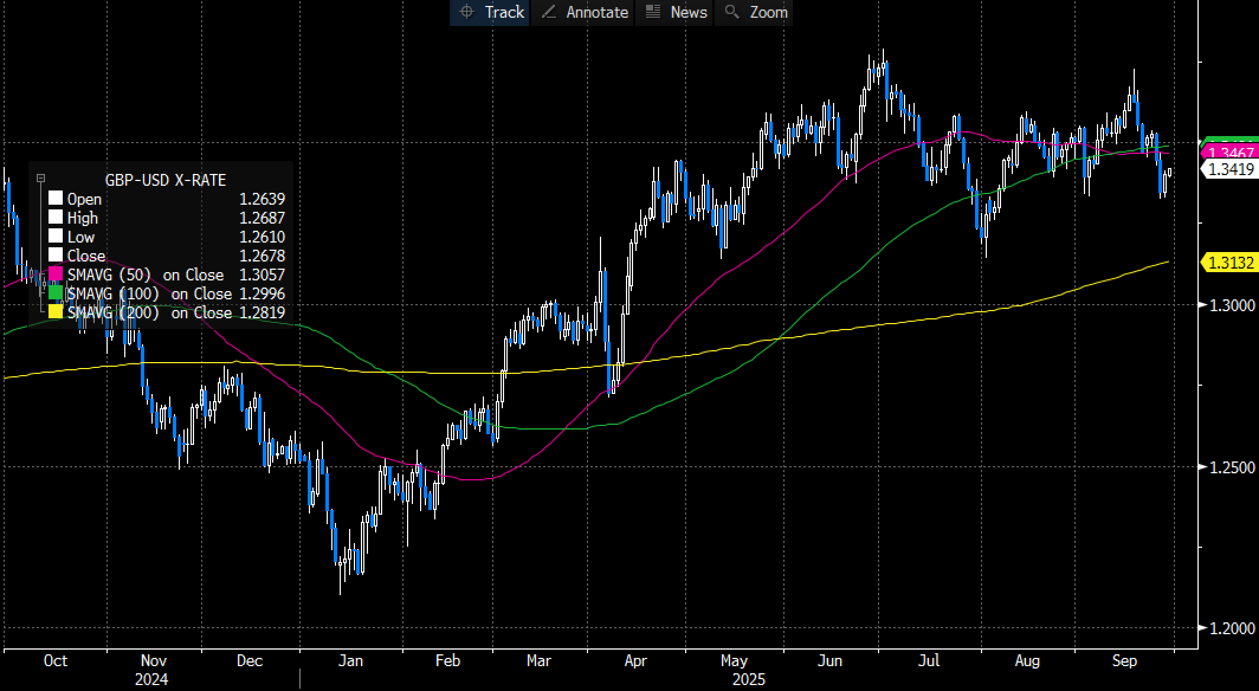Activate the Track crosshair tool
1259x691 pixels.
pos(490,12)
